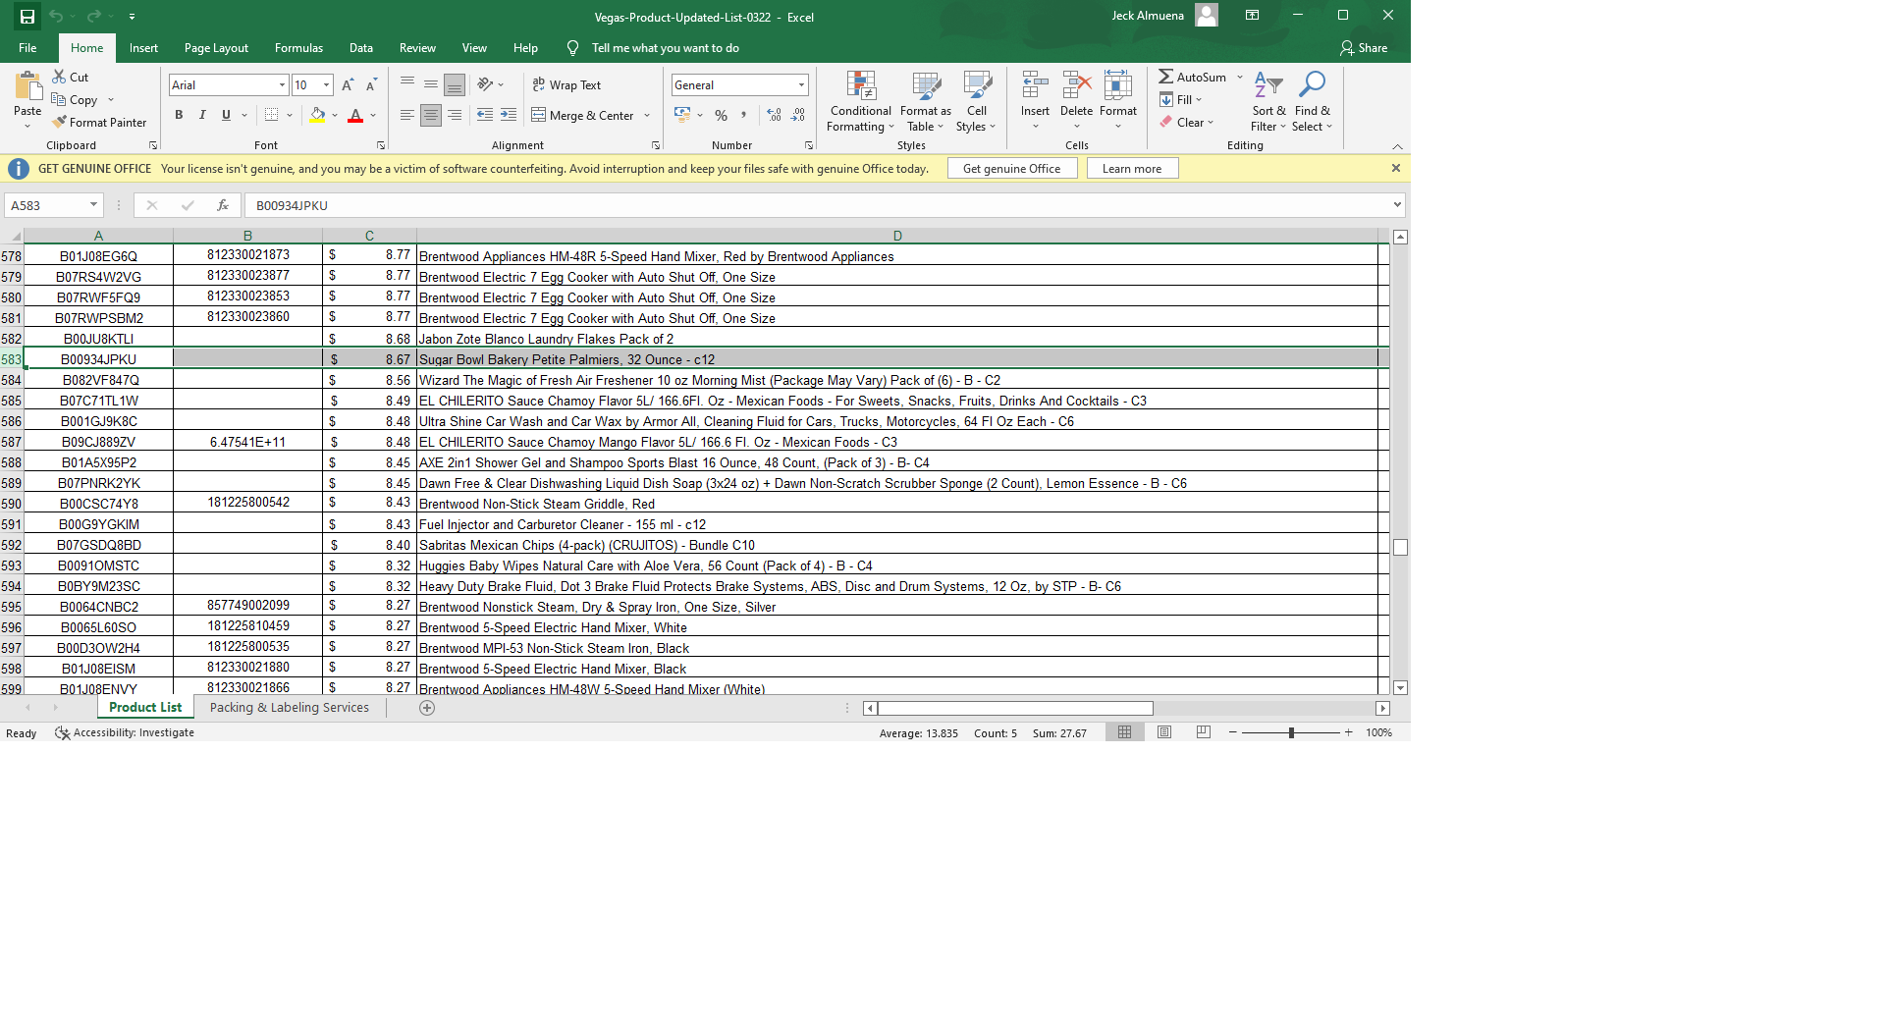Image resolution: width=1887 pixels, height=1023 pixels.
Task: Click the Paste clipboard icon
Action: pyautogui.click(x=27, y=87)
